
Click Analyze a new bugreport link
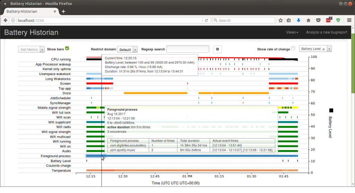click(x=326, y=32)
